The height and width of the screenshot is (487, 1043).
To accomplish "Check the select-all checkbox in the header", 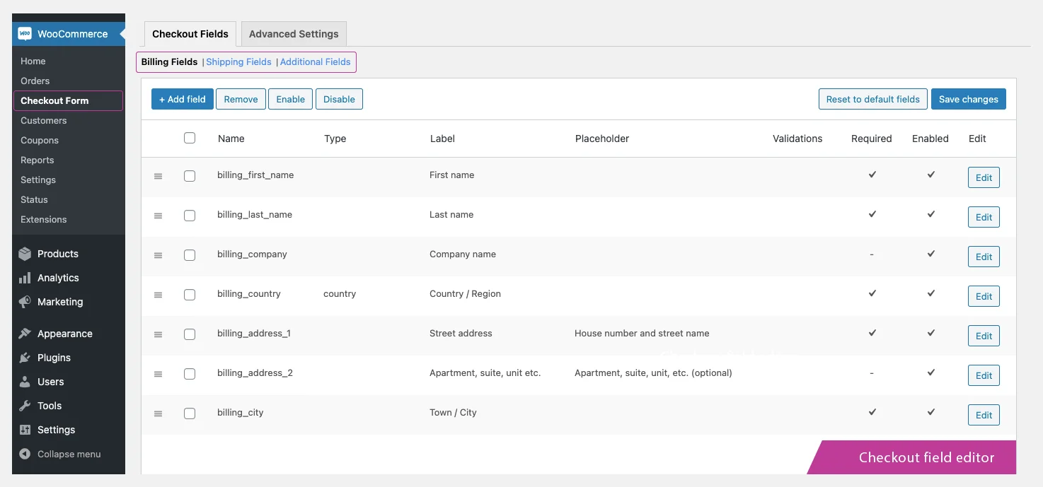I will click(x=190, y=138).
